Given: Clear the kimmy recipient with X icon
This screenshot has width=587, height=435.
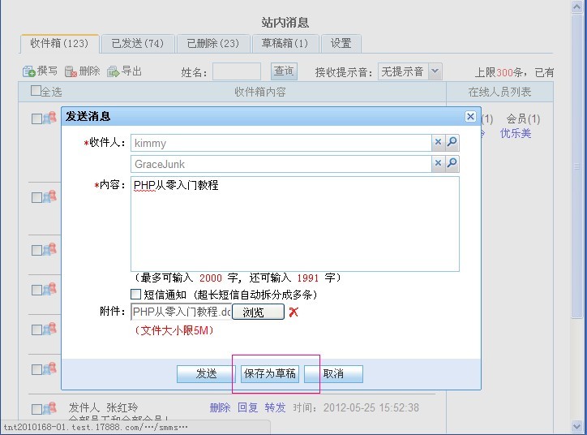Looking at the screenshot, I should coord(438,142).
